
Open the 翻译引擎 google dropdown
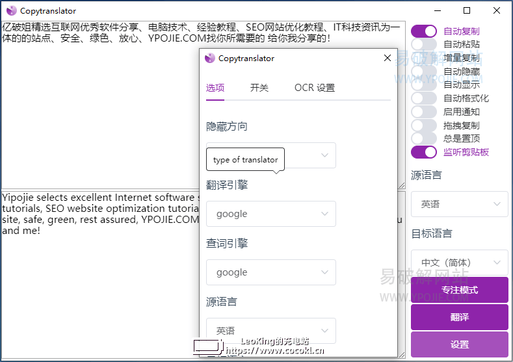[271, 214]
